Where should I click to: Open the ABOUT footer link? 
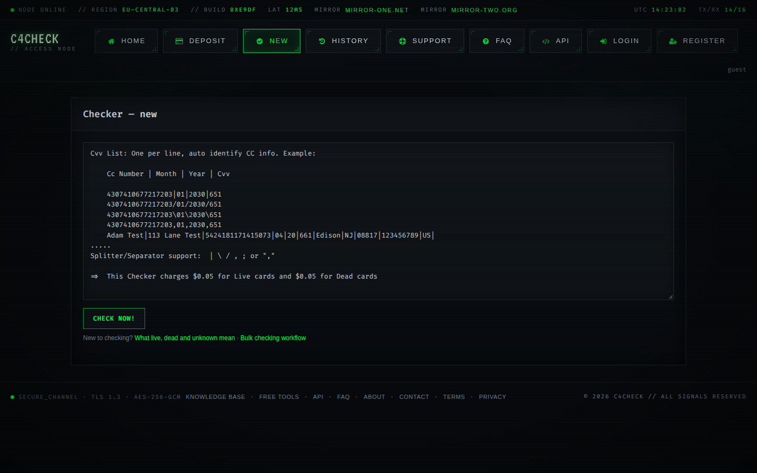(374, 397)
